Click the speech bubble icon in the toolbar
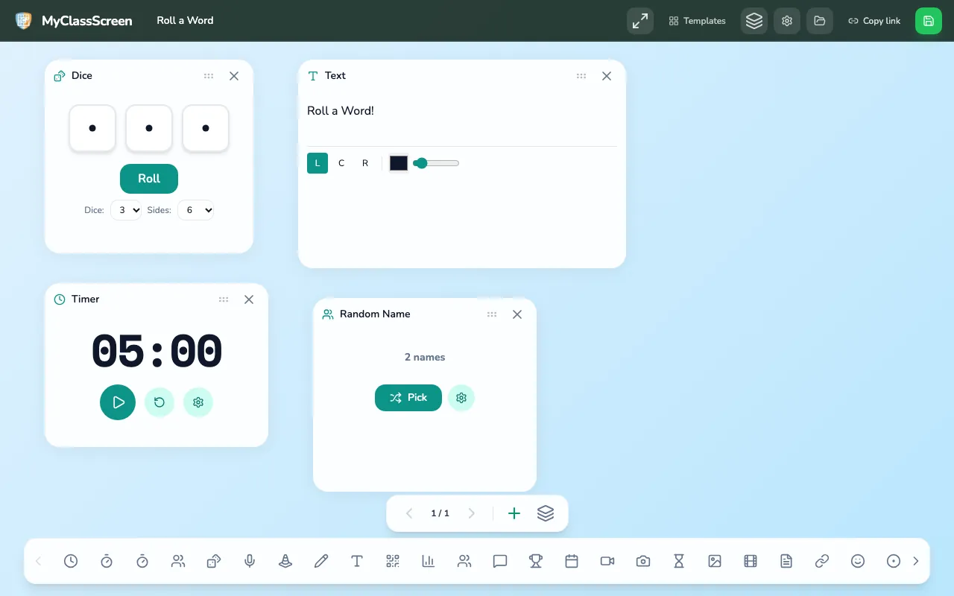This screenshot has width=954, height=596. [500, 561]
